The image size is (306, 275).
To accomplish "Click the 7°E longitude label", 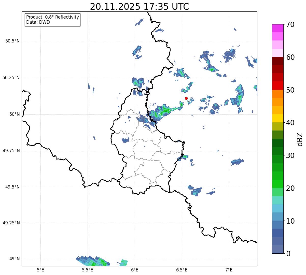I will tap(229, 270).
